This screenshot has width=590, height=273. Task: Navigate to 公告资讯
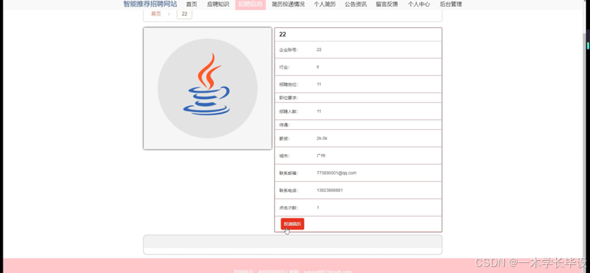[355, 5]
